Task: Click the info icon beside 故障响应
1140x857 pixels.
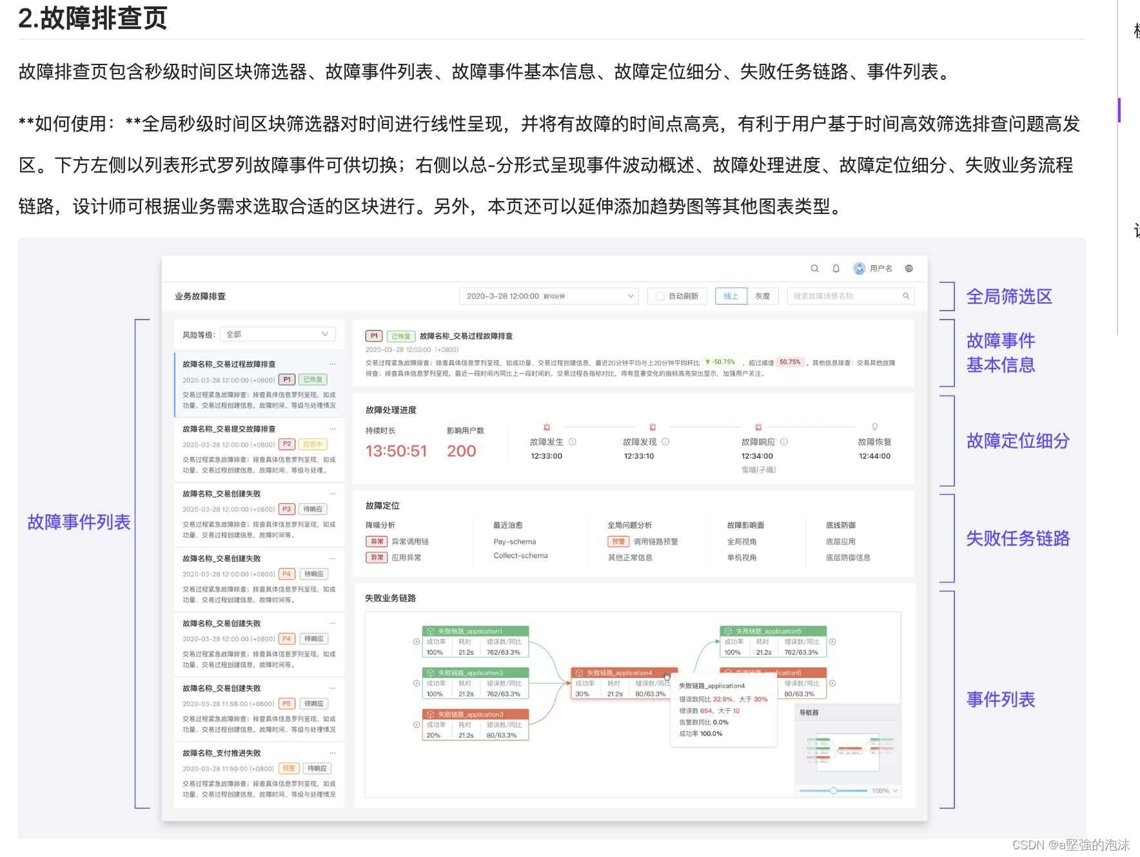Action: point(784,442)
